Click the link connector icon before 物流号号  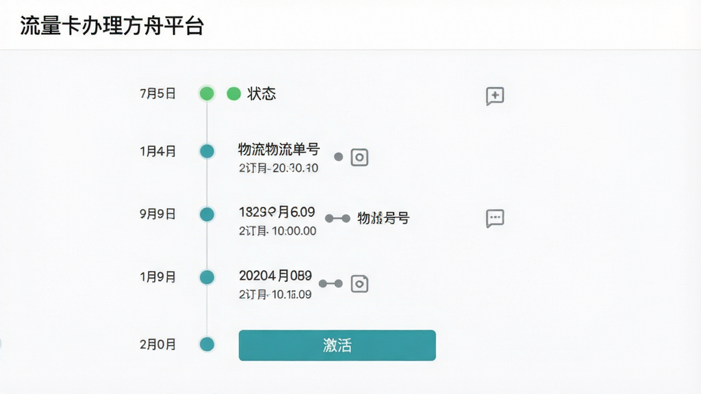coord(337,218)
